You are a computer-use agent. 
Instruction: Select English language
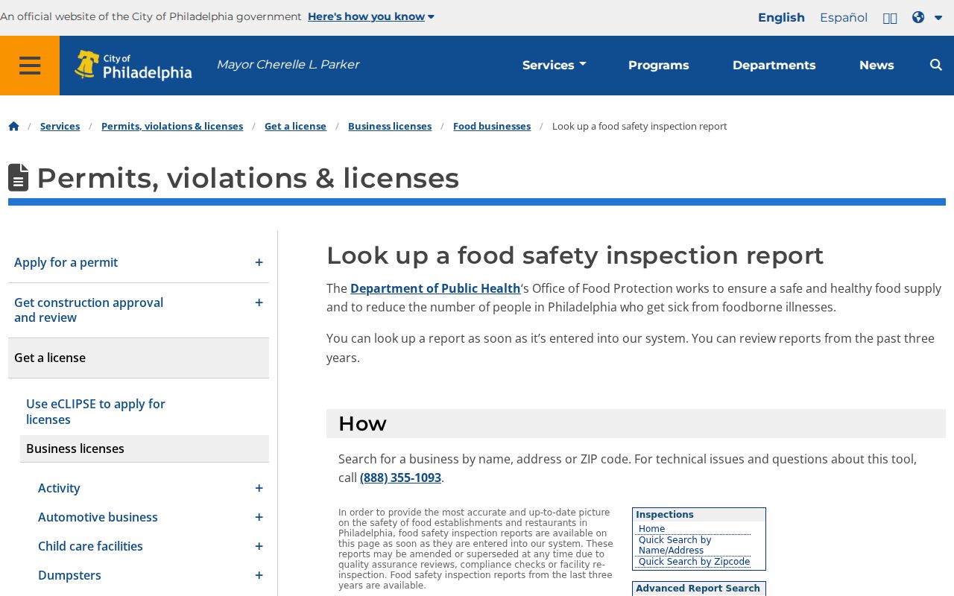(x=781, y=17)
